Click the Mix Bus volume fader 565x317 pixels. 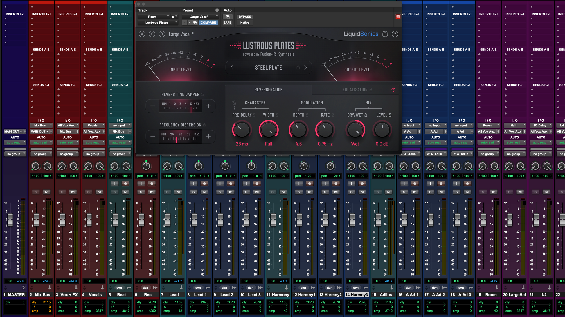point(37,220)
